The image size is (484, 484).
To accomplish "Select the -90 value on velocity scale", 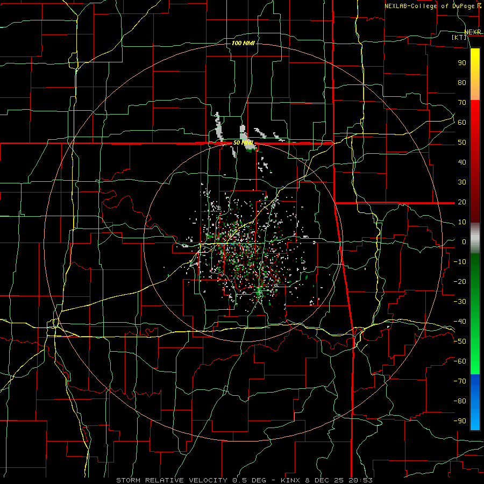I will point(460,421).
